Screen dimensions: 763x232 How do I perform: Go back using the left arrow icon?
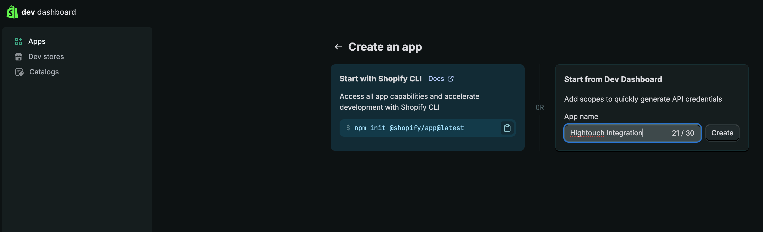tap(338, 47)
